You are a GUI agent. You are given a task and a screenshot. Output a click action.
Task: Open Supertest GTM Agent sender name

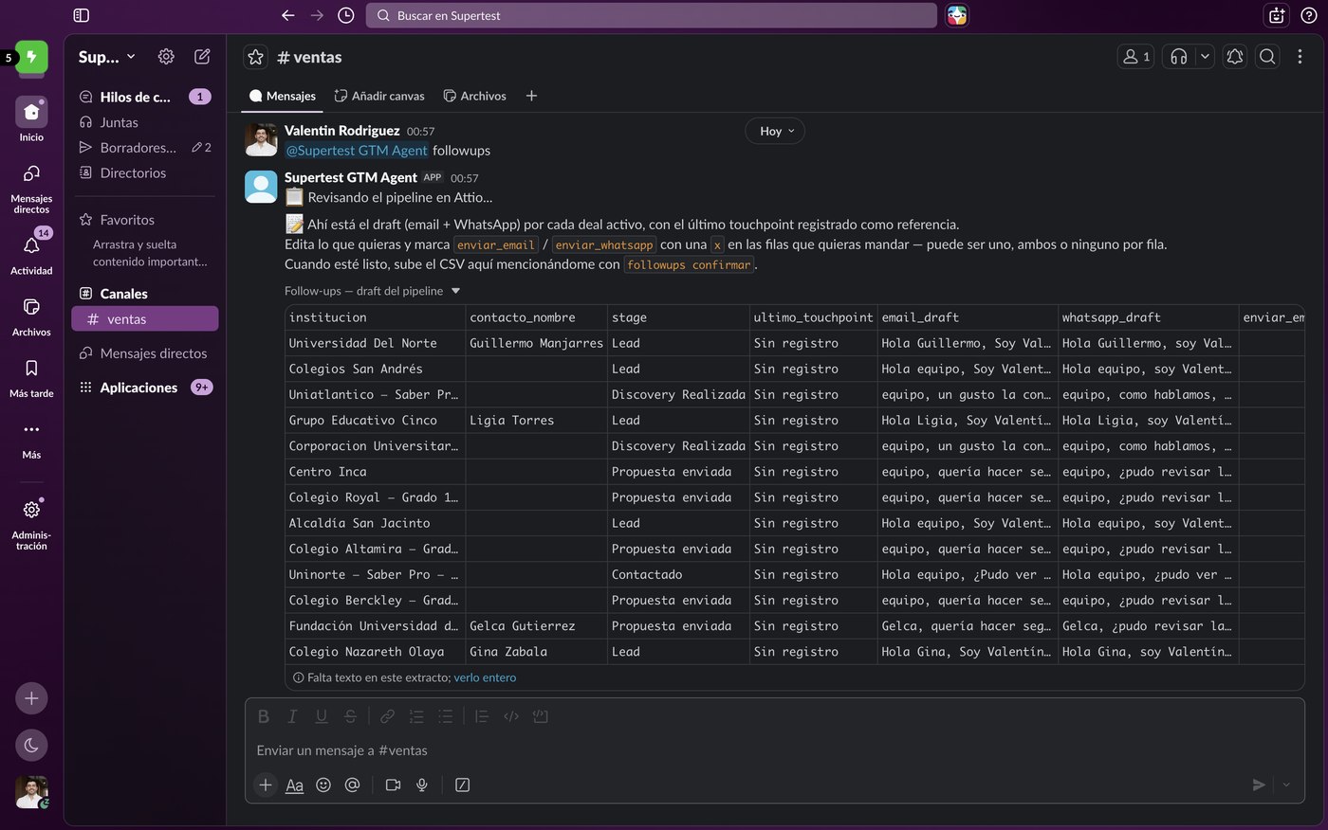(x=351, y=177)
